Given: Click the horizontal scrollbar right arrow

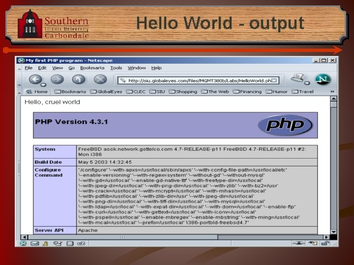Looking at the screenshot, I should click(326, 237).
